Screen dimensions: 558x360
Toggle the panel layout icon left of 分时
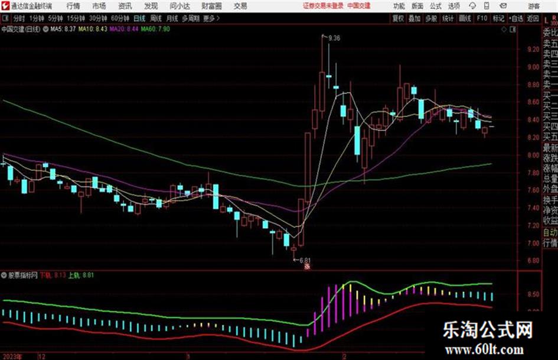5,18
